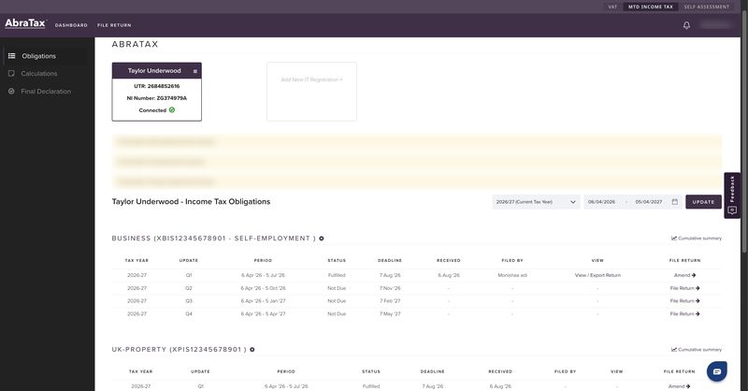Click the 06/04/2026 start date field
This screenshot has width=748, height=391.
coord(601,202)
